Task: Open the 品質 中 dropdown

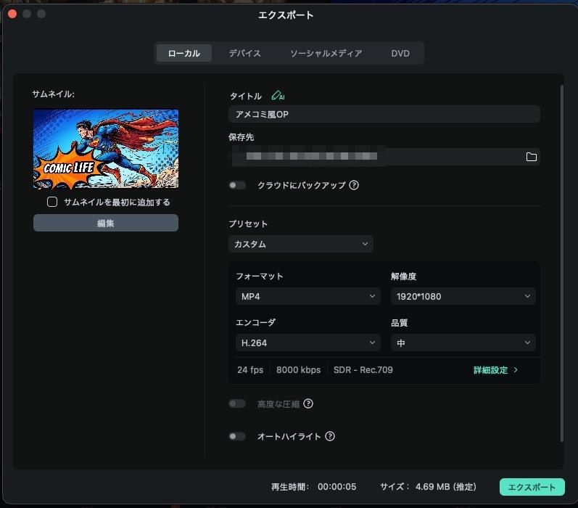Action: point(463,343)
